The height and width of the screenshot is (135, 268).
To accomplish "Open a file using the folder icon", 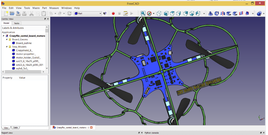I will tap(12, 13).
